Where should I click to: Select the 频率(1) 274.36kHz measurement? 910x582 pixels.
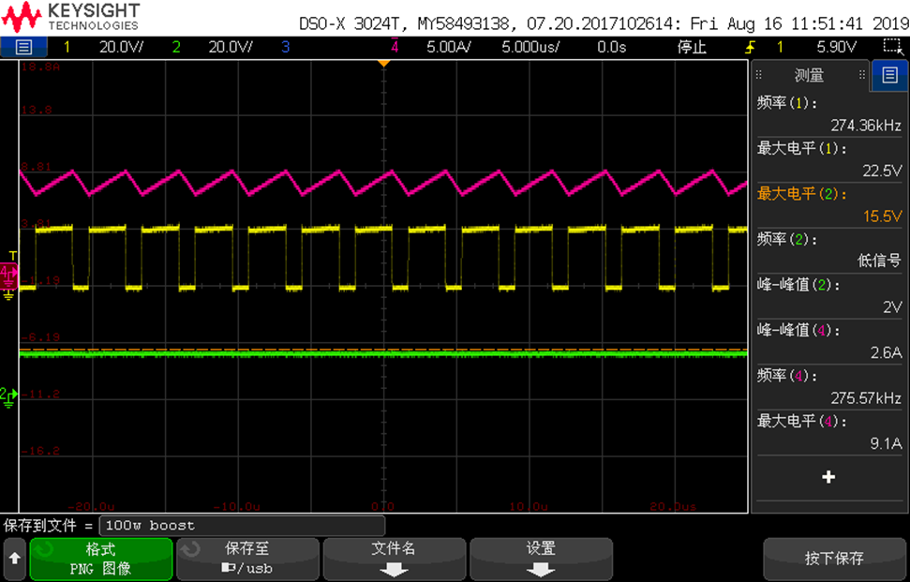coord(829,113)
